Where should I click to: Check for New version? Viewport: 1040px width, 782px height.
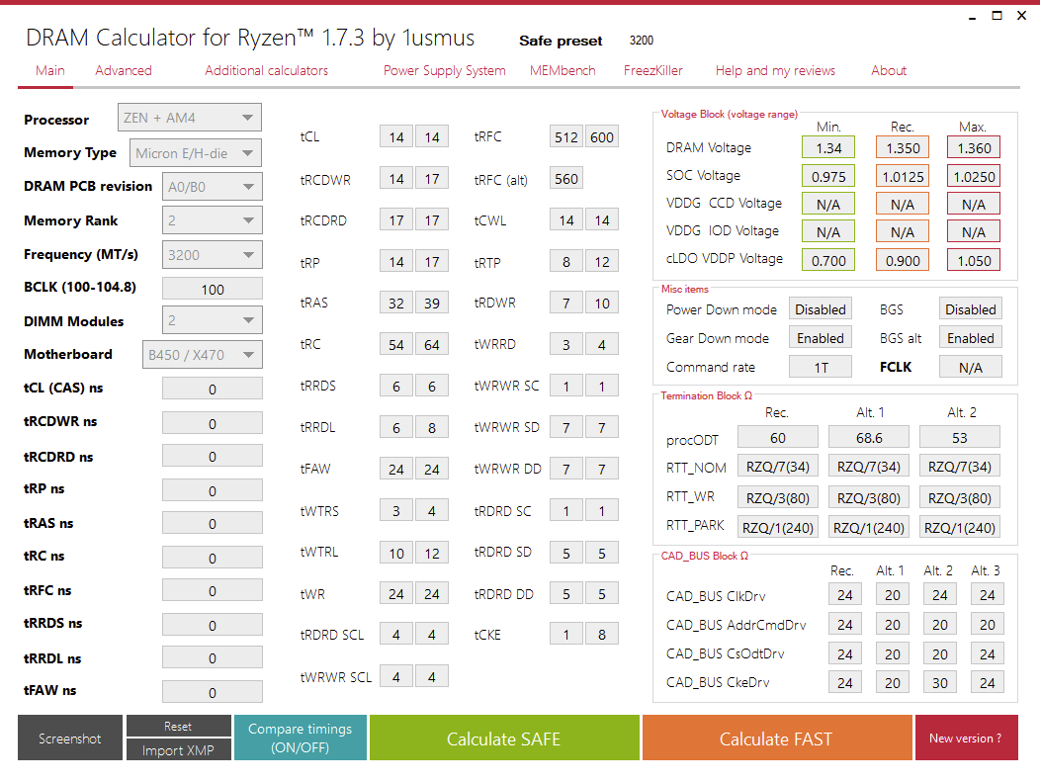966,738
